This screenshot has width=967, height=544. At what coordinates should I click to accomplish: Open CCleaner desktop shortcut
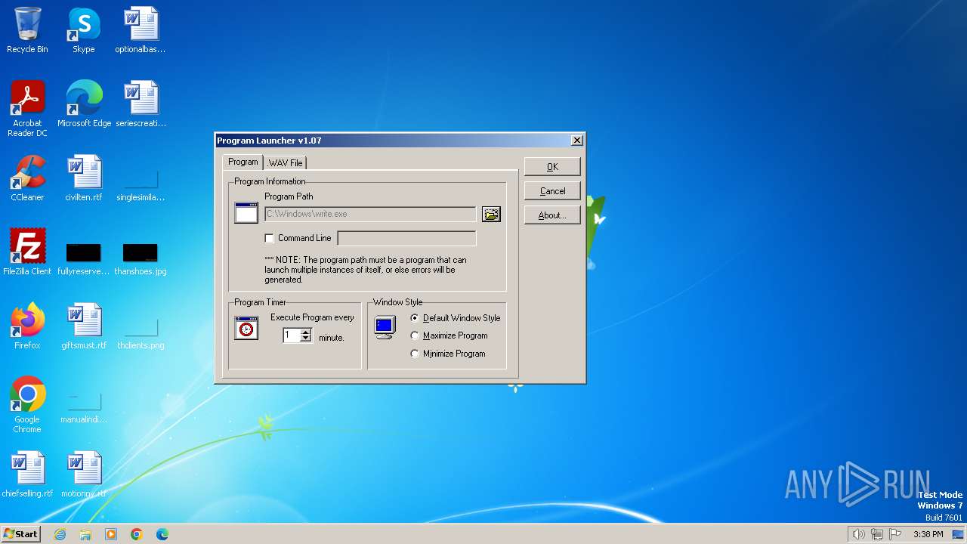click(27, 178)
